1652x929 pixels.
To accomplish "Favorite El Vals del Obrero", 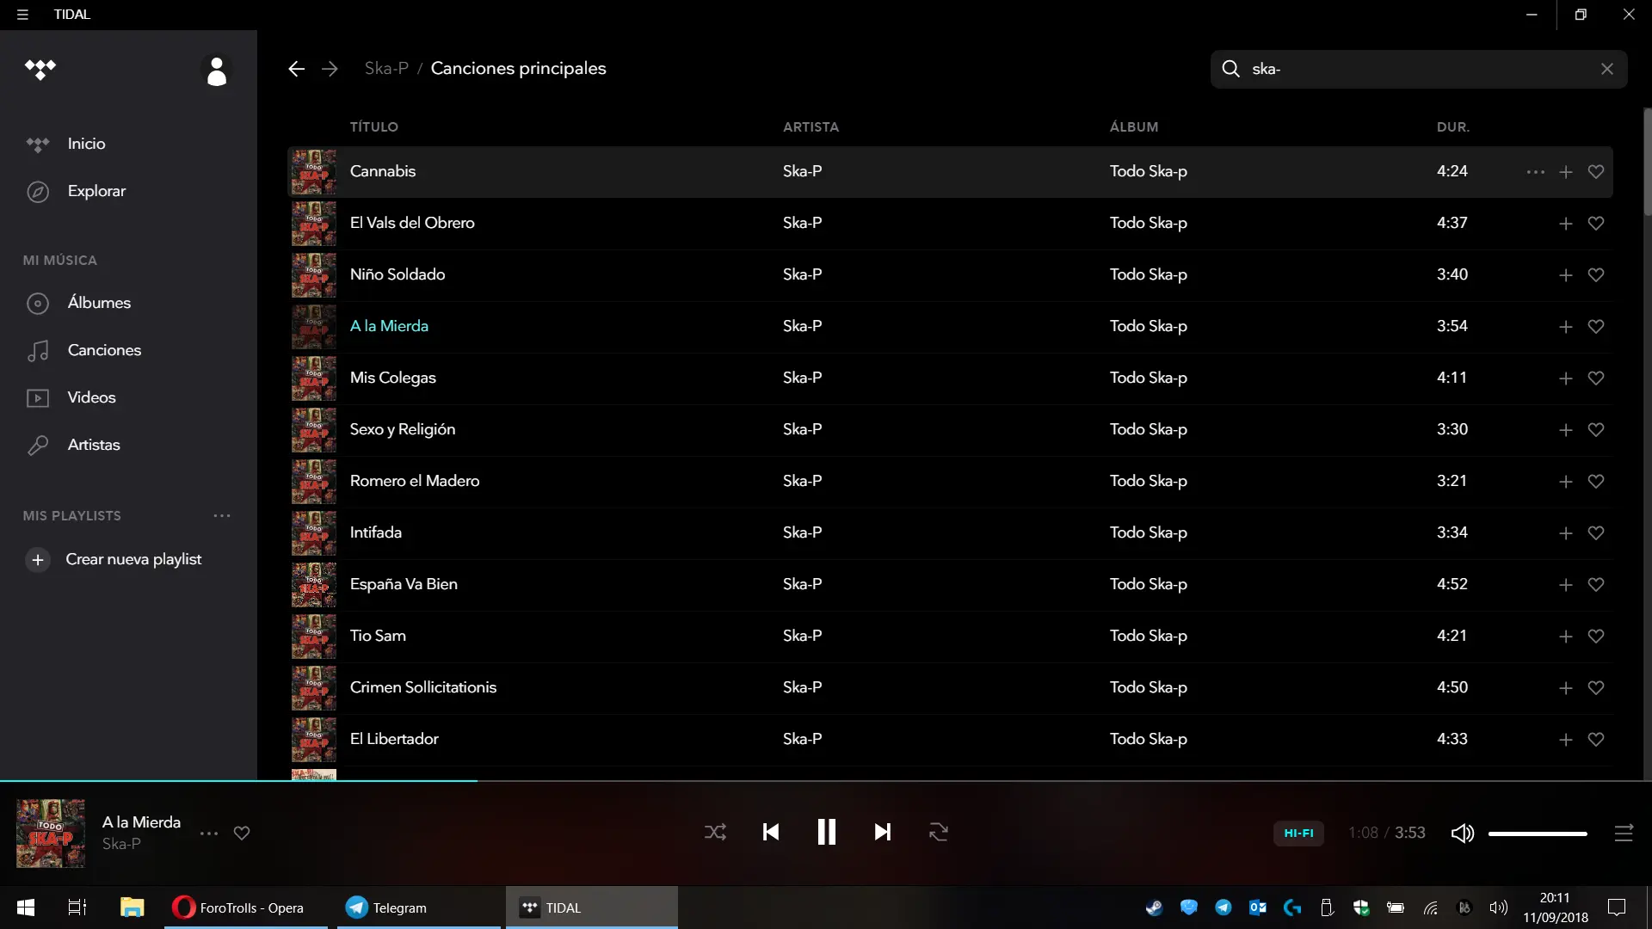I will click(1596, 224).
